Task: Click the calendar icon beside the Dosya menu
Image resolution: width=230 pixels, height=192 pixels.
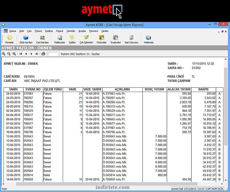Action: click(6, 31)
